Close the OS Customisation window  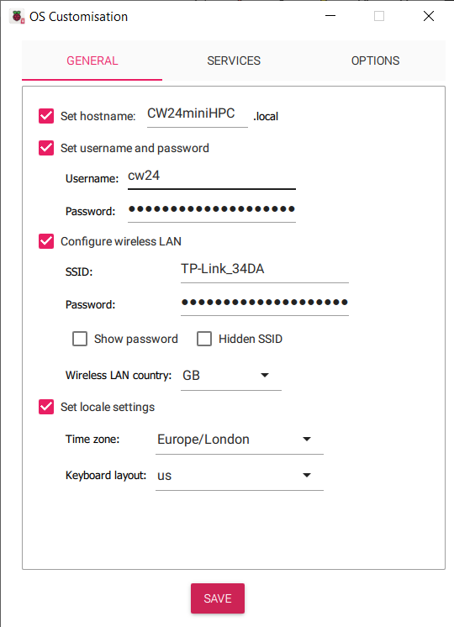tap(429, 16)
